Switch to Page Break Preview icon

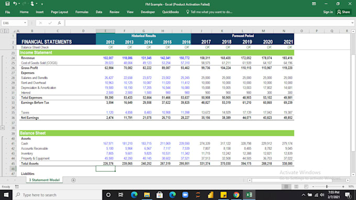tap(306, 186)
